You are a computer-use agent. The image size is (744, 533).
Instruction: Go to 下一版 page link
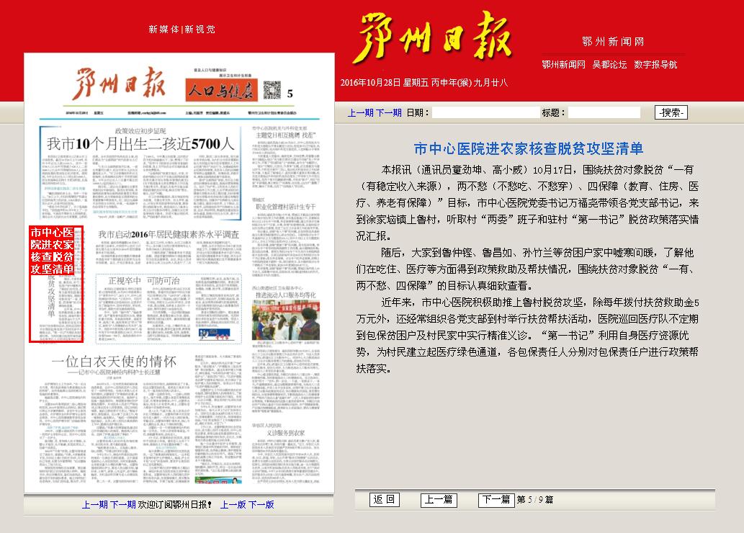pos(261,504)
